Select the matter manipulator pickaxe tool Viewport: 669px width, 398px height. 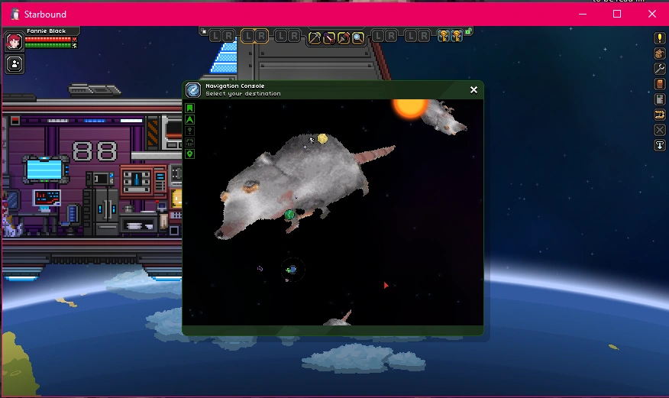tap(315, 37)
